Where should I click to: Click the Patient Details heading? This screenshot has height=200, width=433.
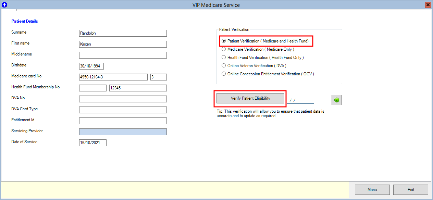coord(25,21)
